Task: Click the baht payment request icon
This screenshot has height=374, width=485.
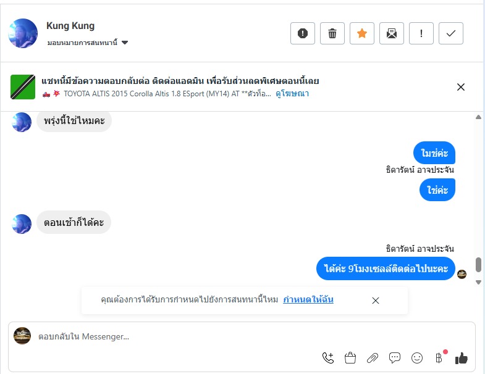Action: point(439,358)
